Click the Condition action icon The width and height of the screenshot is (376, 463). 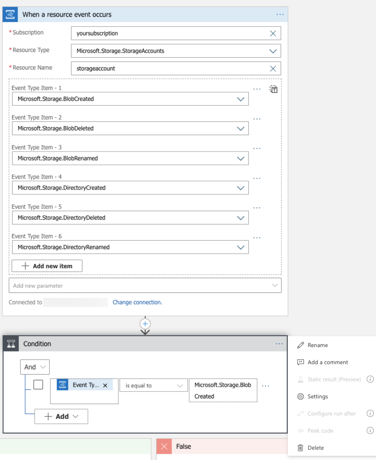pyautogui.click(x=11, y=344)
